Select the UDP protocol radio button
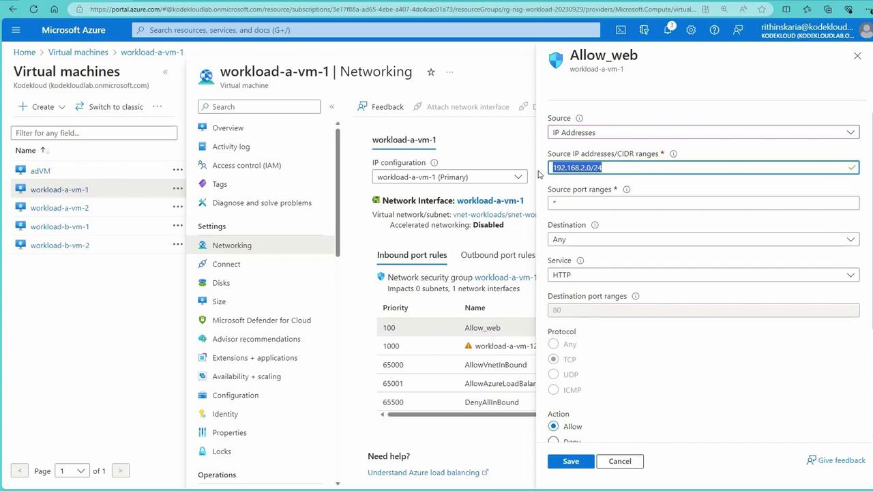The height and width of the screenshot is (491, 873). coord(553,374)
